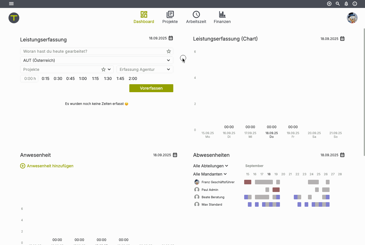The width and height of the screenshot is (365, 245).
Task: Toggle favorite star in work description field
Action: click(x=169, y=51)
